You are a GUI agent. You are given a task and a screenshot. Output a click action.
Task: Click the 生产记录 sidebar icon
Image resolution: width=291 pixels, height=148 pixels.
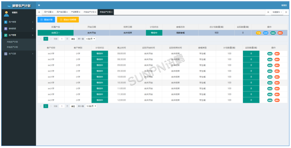point(6,54)
